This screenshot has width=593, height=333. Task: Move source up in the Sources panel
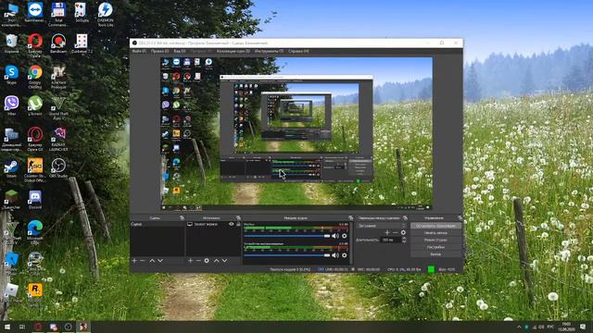(216, 261)
